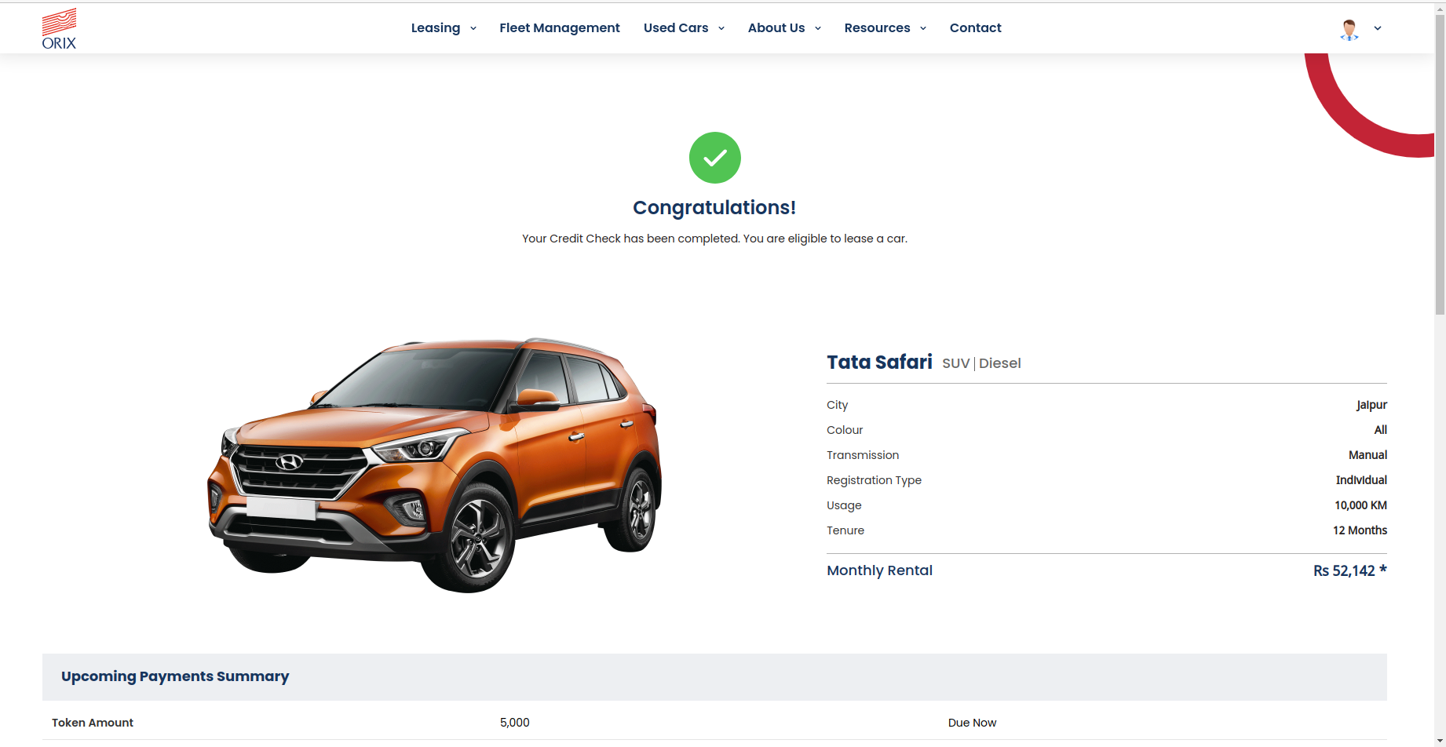This screenshot has height=747, width=1446.
Task: Click the Rs 52,142 monthly rental amount
Action: click(1350, 570)
